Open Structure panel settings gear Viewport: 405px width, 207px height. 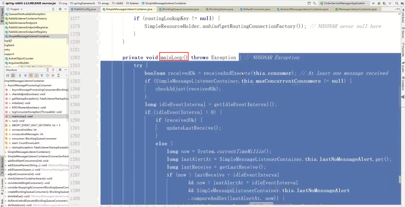click(60, 70)
